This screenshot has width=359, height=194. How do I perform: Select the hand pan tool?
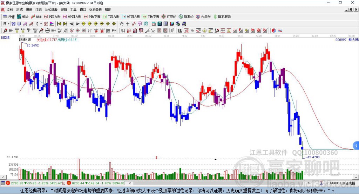[121, 23]
